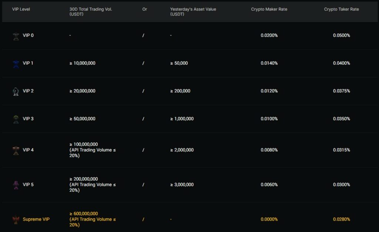The width and height of the screenshot is (379, 232).
Task: Click the ≥ 100,000,000 trading volume cell
Action: (x=93, y=150)
